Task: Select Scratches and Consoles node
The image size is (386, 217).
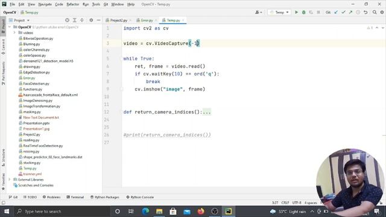Action: click(36, 185)
